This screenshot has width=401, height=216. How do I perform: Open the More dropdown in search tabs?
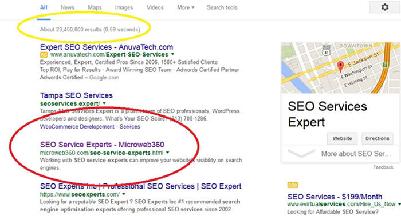pos(186,7)
